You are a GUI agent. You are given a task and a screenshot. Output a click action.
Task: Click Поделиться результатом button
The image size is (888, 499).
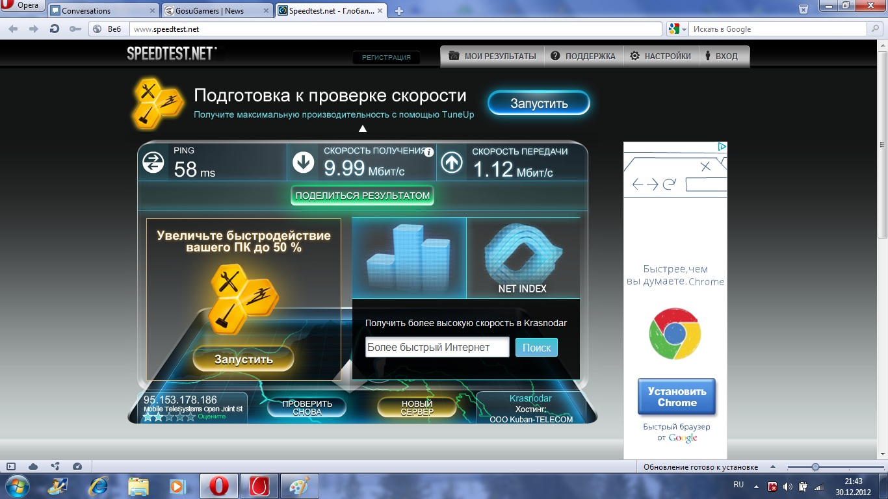tap(362, 196)
